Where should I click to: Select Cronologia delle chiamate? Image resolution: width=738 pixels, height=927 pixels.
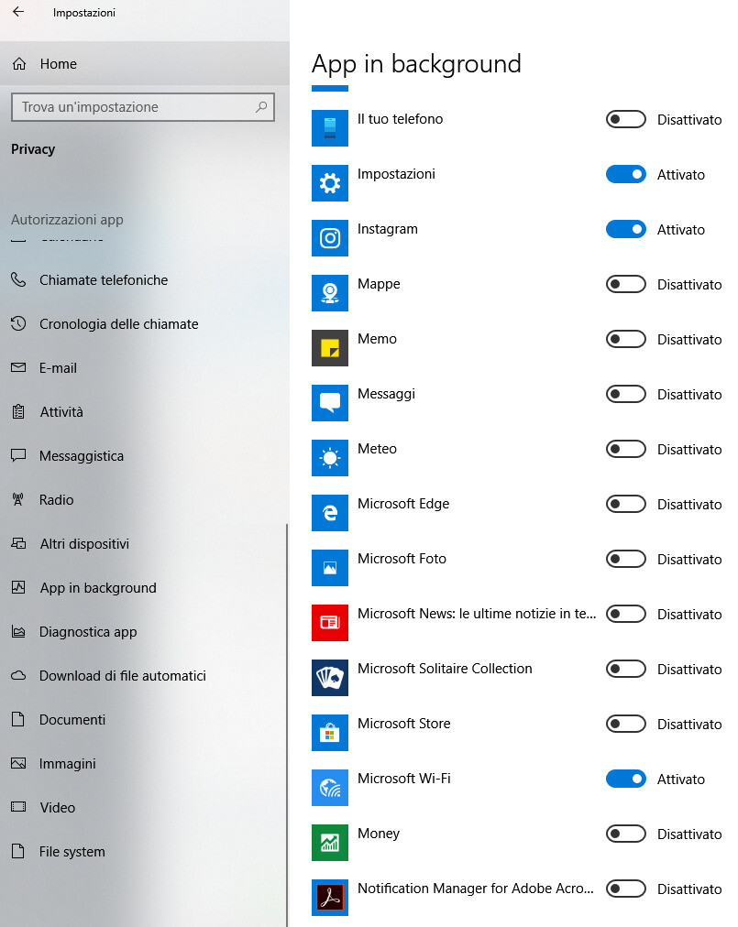(x=145, y=324)
